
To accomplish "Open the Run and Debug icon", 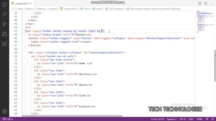I will click(x=4, y=34).
